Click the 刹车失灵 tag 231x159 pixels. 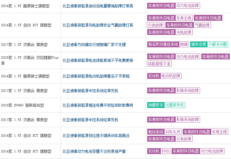173,132
